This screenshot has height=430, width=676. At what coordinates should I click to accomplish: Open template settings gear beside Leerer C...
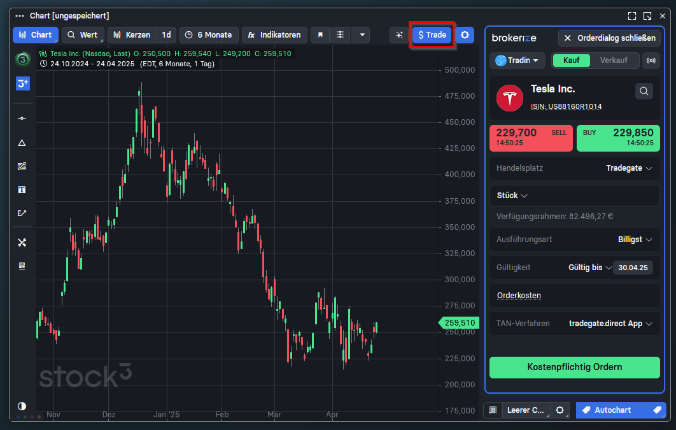(x=560, y=410)
